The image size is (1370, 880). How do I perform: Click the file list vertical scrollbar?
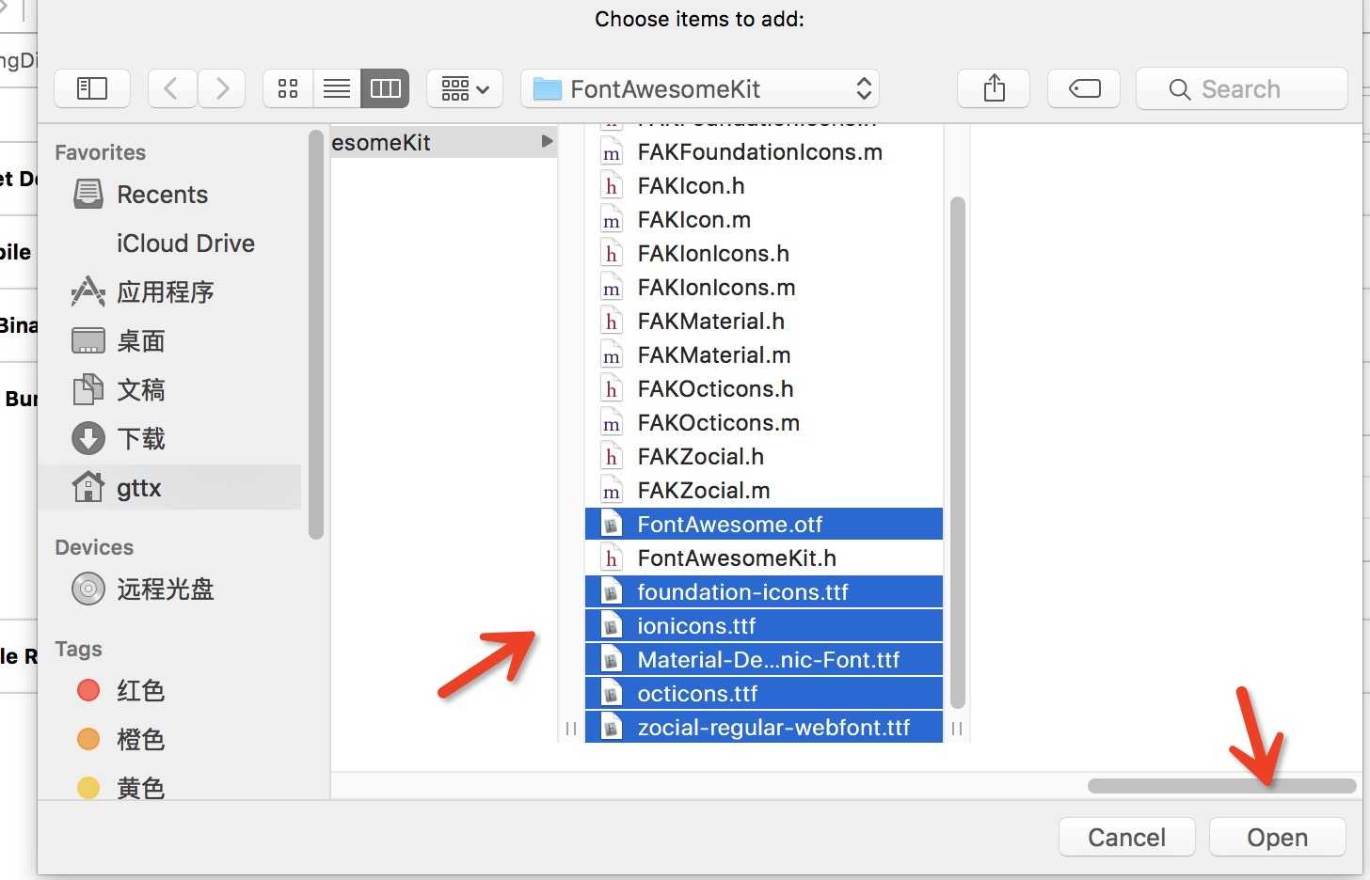click(958, 452)
